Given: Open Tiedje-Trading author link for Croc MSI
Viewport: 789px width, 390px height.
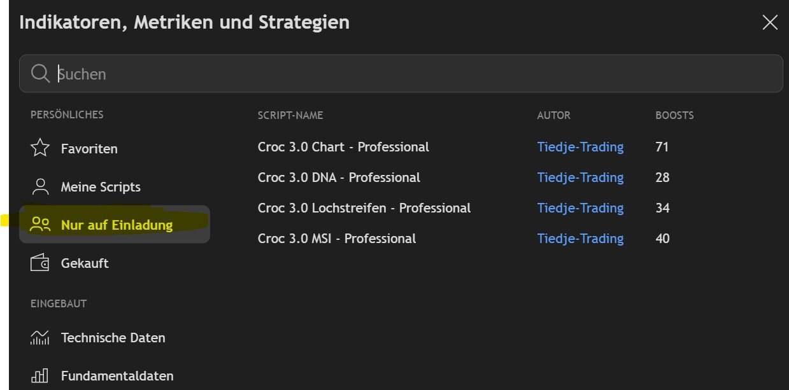Looking at the screenshot, I should [x=580, y=239].
